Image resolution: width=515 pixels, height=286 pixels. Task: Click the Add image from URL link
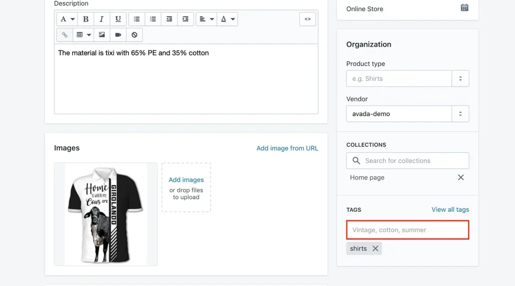[287, 148]
